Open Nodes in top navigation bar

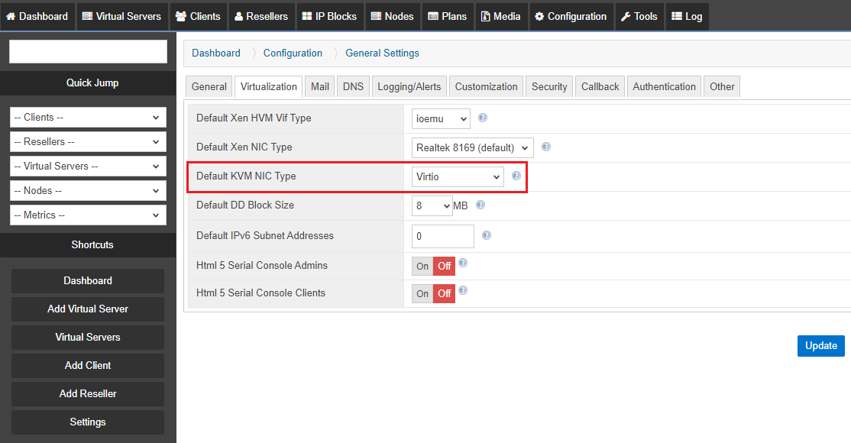(393, 16)
